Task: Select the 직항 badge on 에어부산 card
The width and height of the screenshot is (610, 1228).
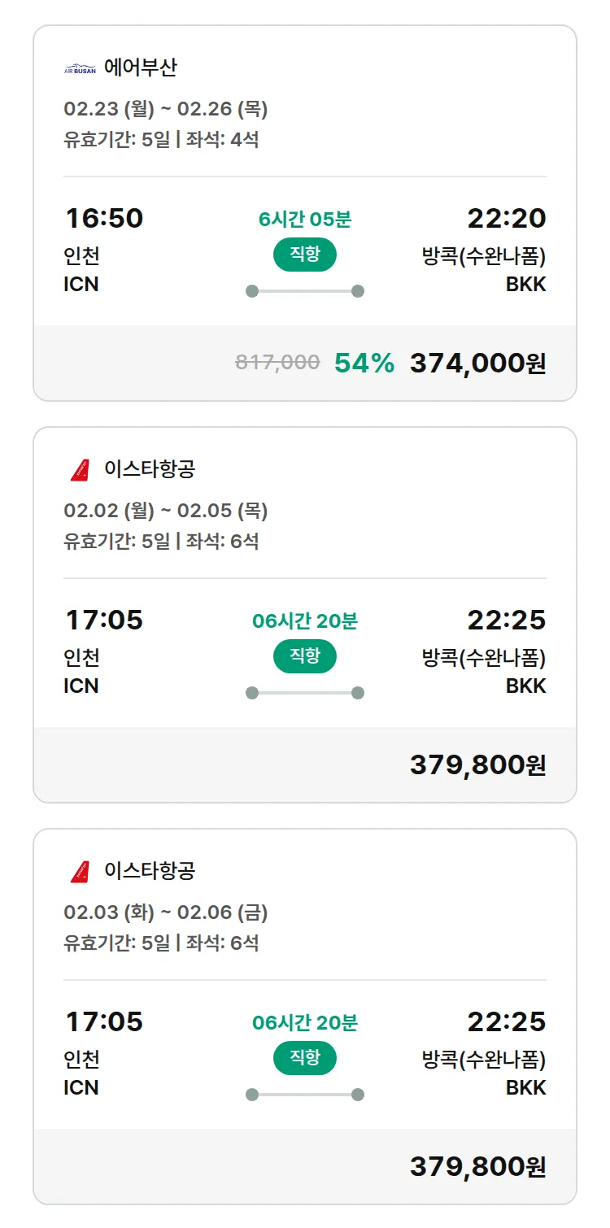Action: 304,255
